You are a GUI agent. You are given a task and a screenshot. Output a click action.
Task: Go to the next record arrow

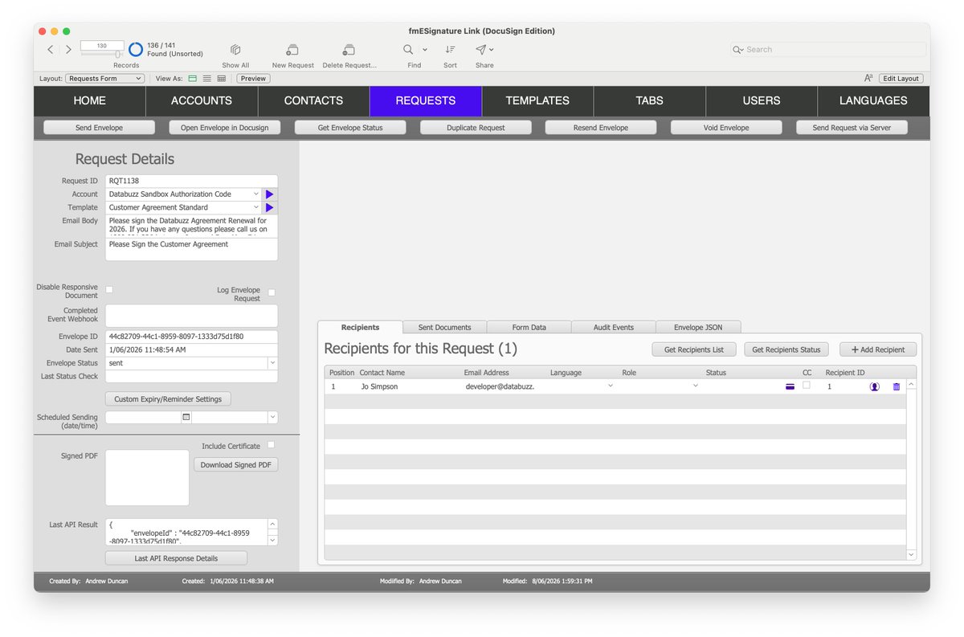click(x=68, y=50)
